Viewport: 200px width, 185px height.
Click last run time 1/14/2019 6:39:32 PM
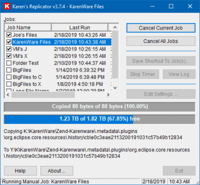point(80,70)
